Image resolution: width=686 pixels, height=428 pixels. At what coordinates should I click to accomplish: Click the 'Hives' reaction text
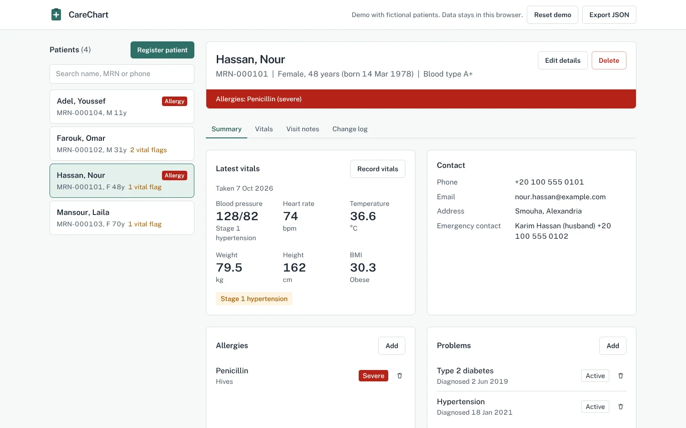pyautogui.click(x=224, y=381)
